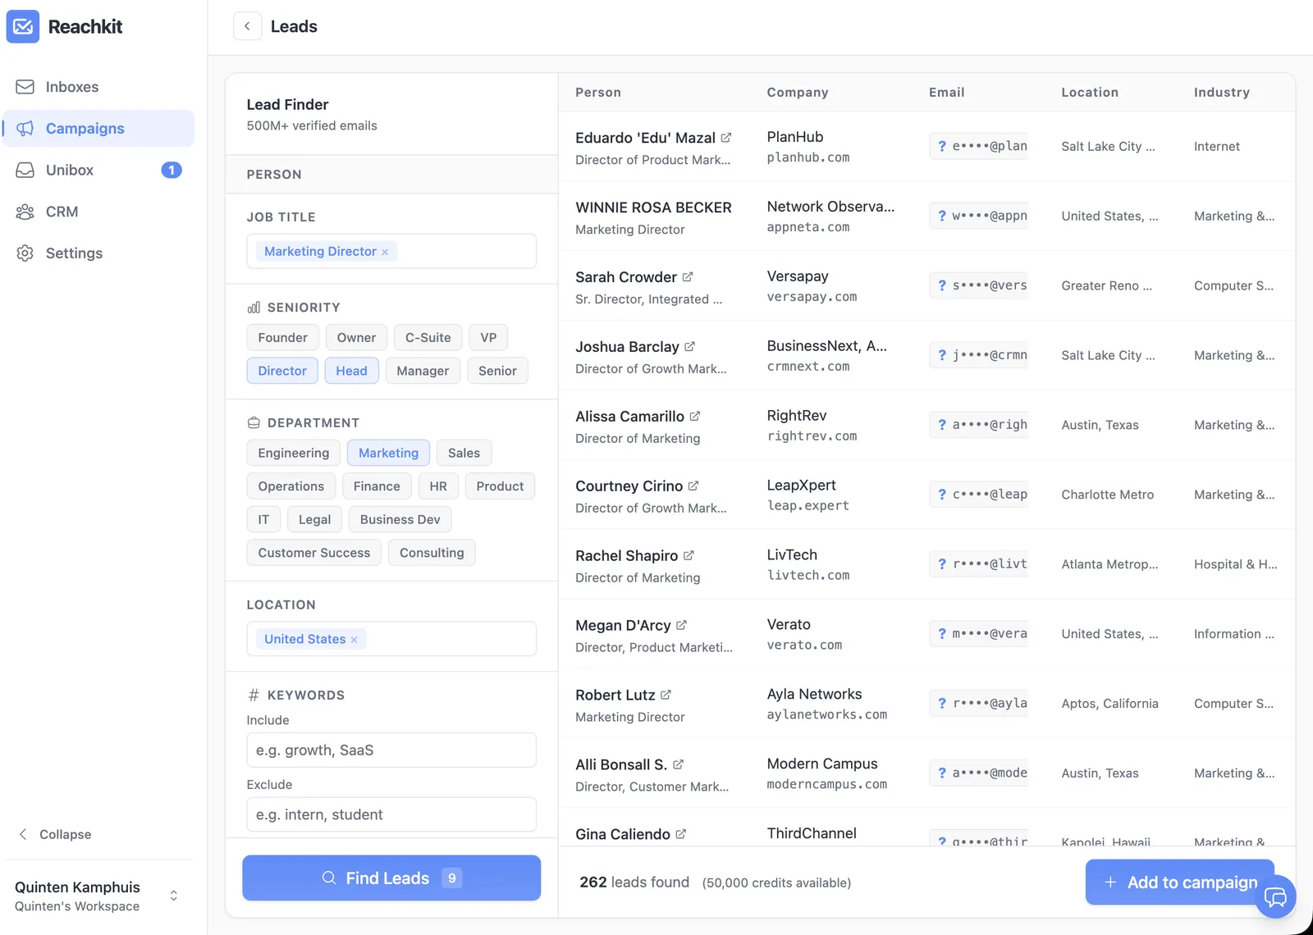This screenshot has width=1313, height=935.
Task: Reveal the masked s••••@vers email
Action: (x=978, y=285)
